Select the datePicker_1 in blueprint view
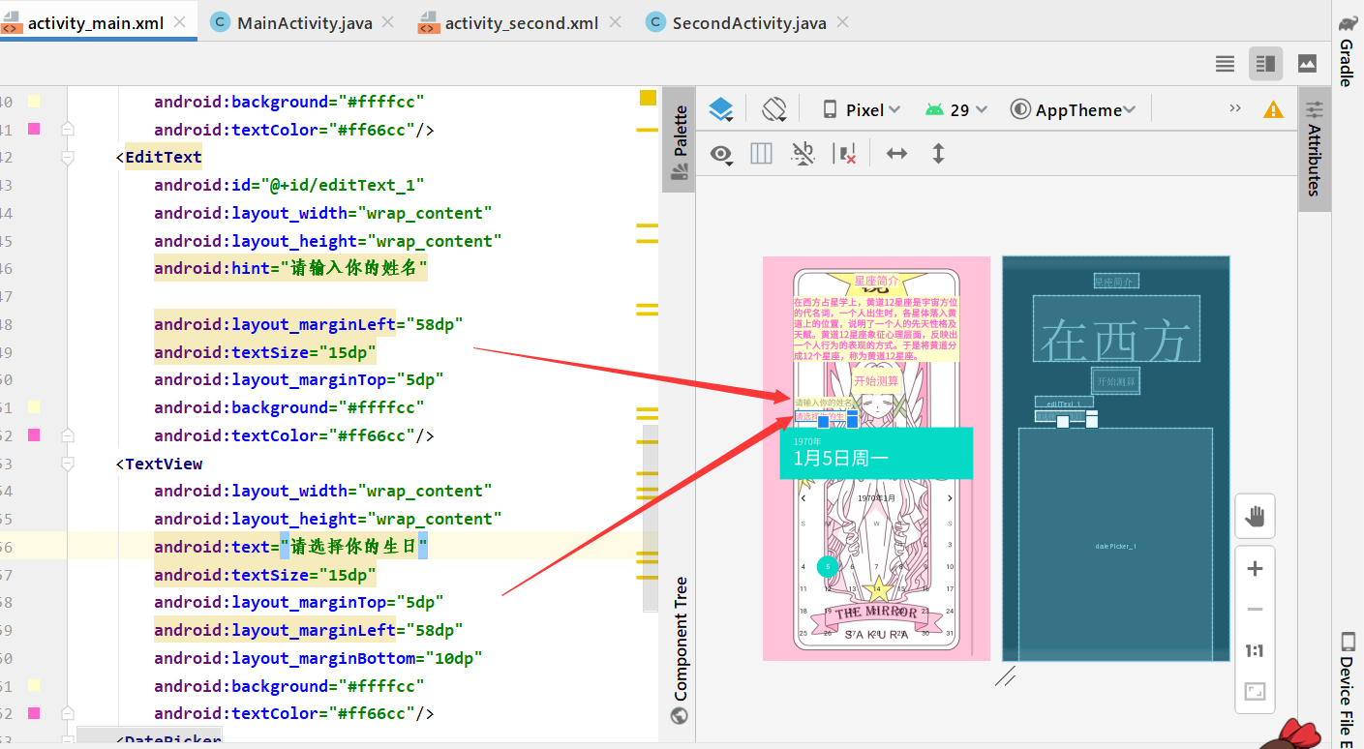Image resolution: width=1364 pixels, height=749 pixels. point(1115,546)
